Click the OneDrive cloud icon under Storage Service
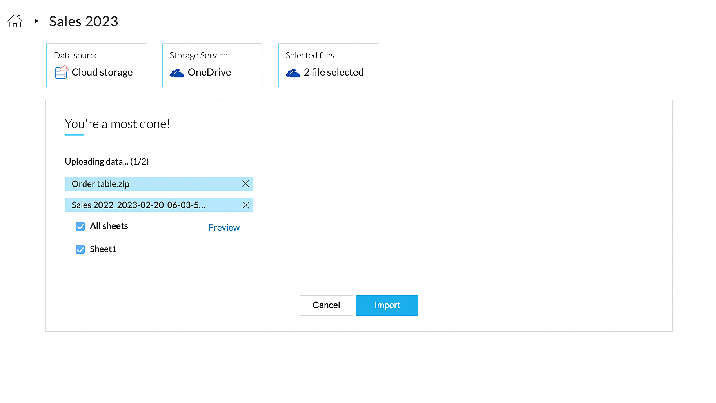The image size is (716, 403). [x=177, y=73]
